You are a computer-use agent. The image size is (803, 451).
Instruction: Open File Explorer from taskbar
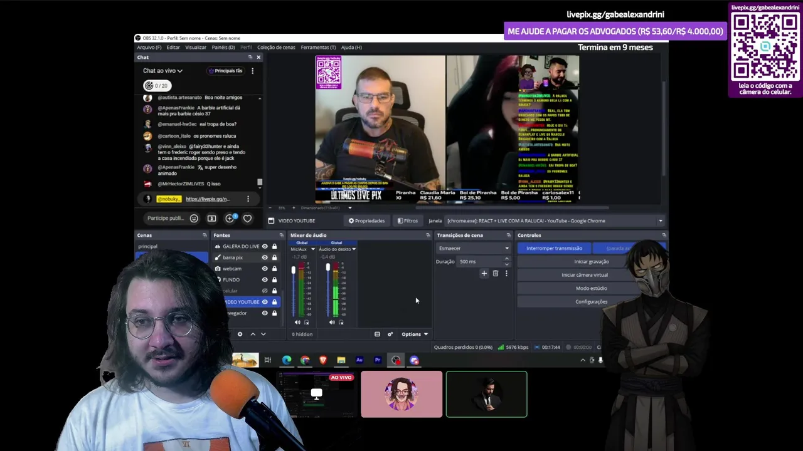[341, 360]
